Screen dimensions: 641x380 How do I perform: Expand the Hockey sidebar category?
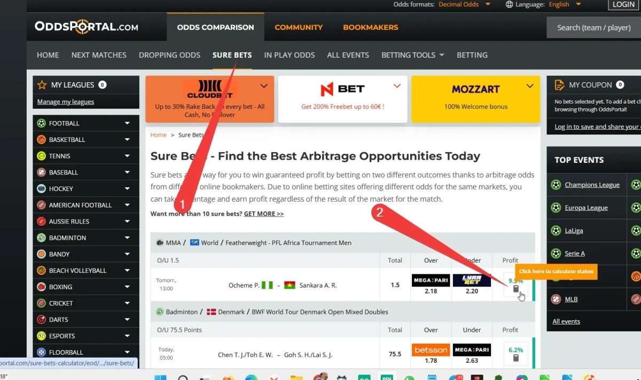tap(127, 189)
